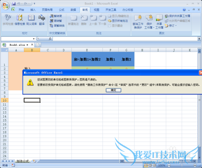The height and width of the screenshot is (168, 202).
Task: Open Track Changes (修订) dropdown
Action: click(x=171, y=25)
